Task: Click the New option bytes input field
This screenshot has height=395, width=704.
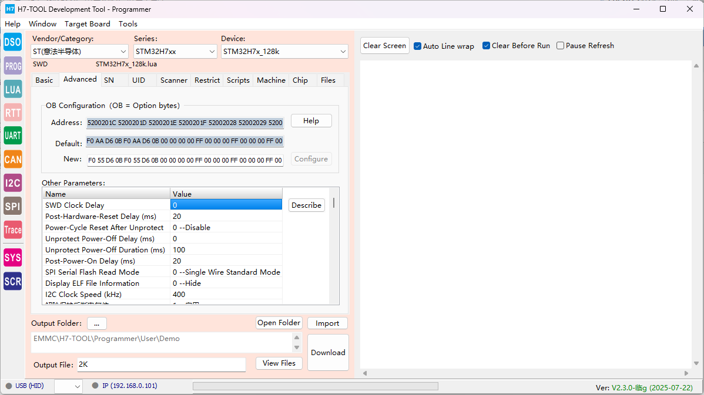Action: [x=186, y=160]
